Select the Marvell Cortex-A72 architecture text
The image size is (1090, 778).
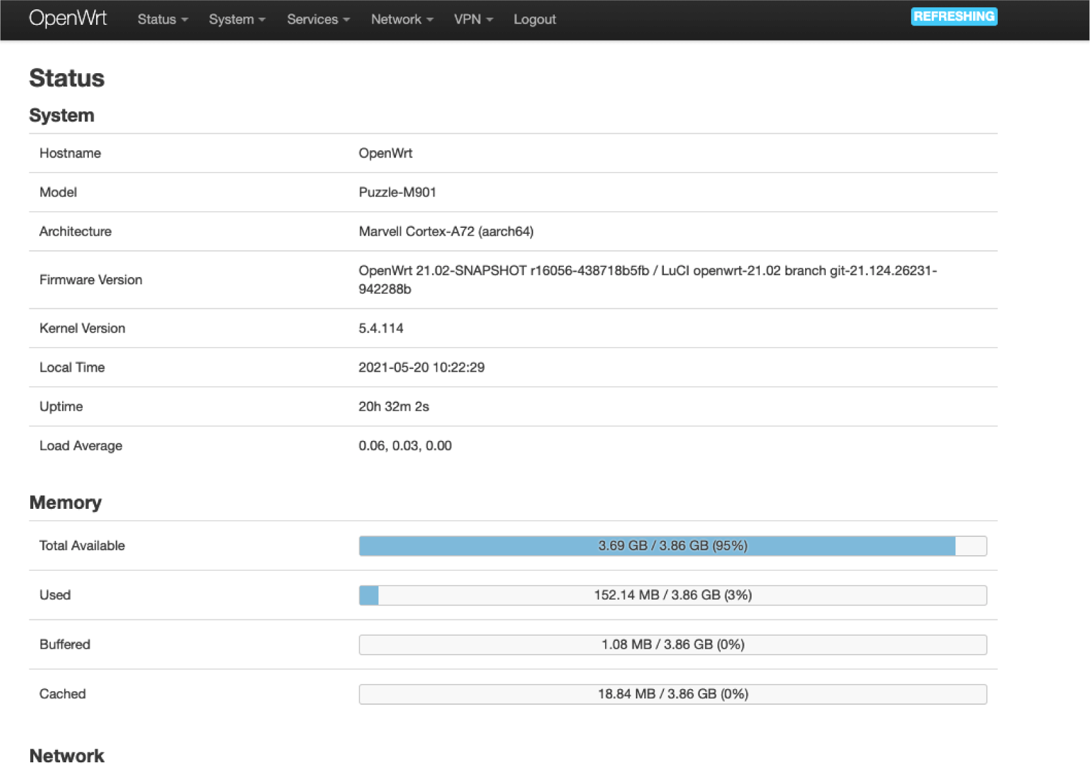tap(446, 232)
